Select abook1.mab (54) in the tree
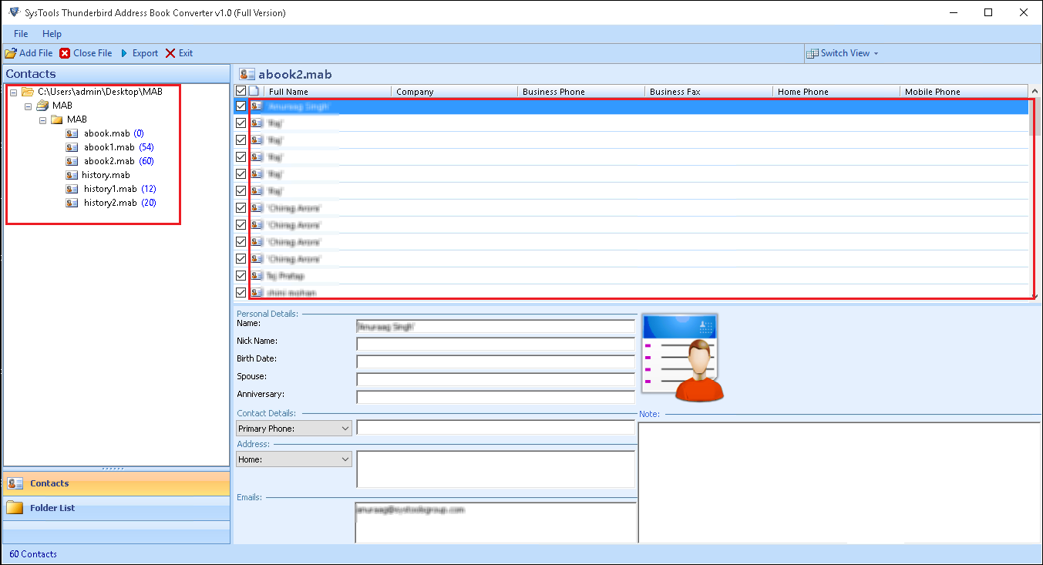 119,147
